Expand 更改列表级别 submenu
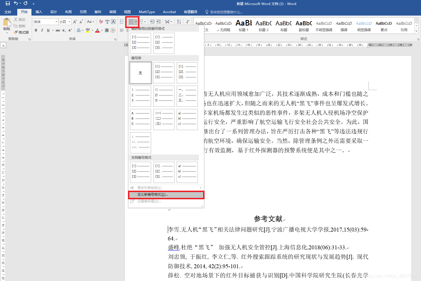The width and height of the screenshot is (421, 281). [x=166, y=188]
